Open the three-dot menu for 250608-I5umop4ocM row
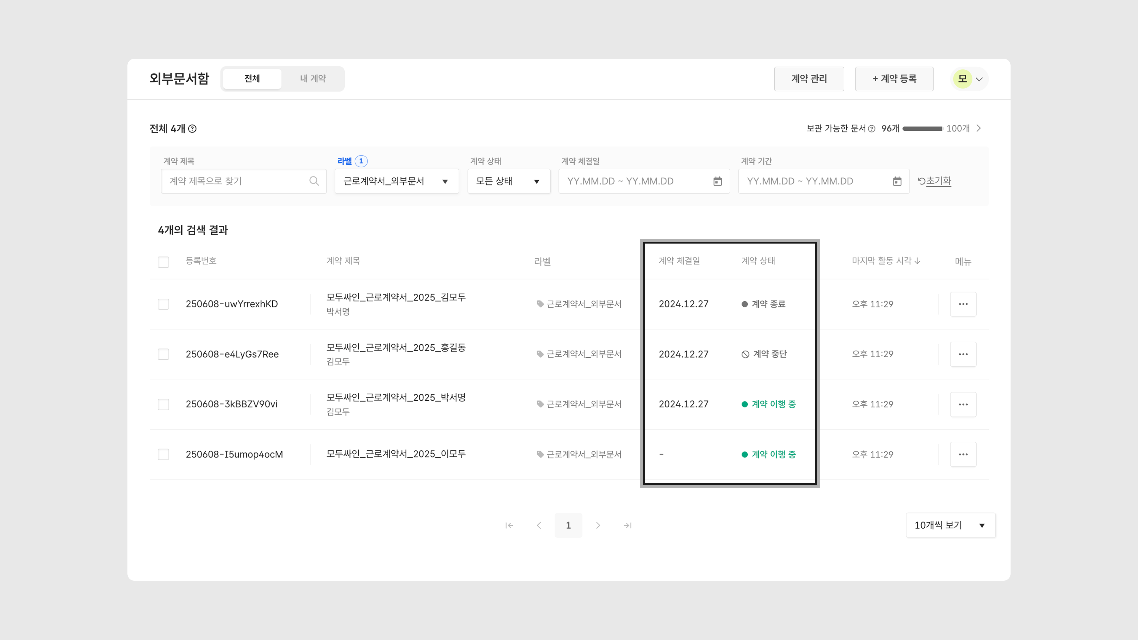This screenshot has height=640, width=1138. point(963,454)
